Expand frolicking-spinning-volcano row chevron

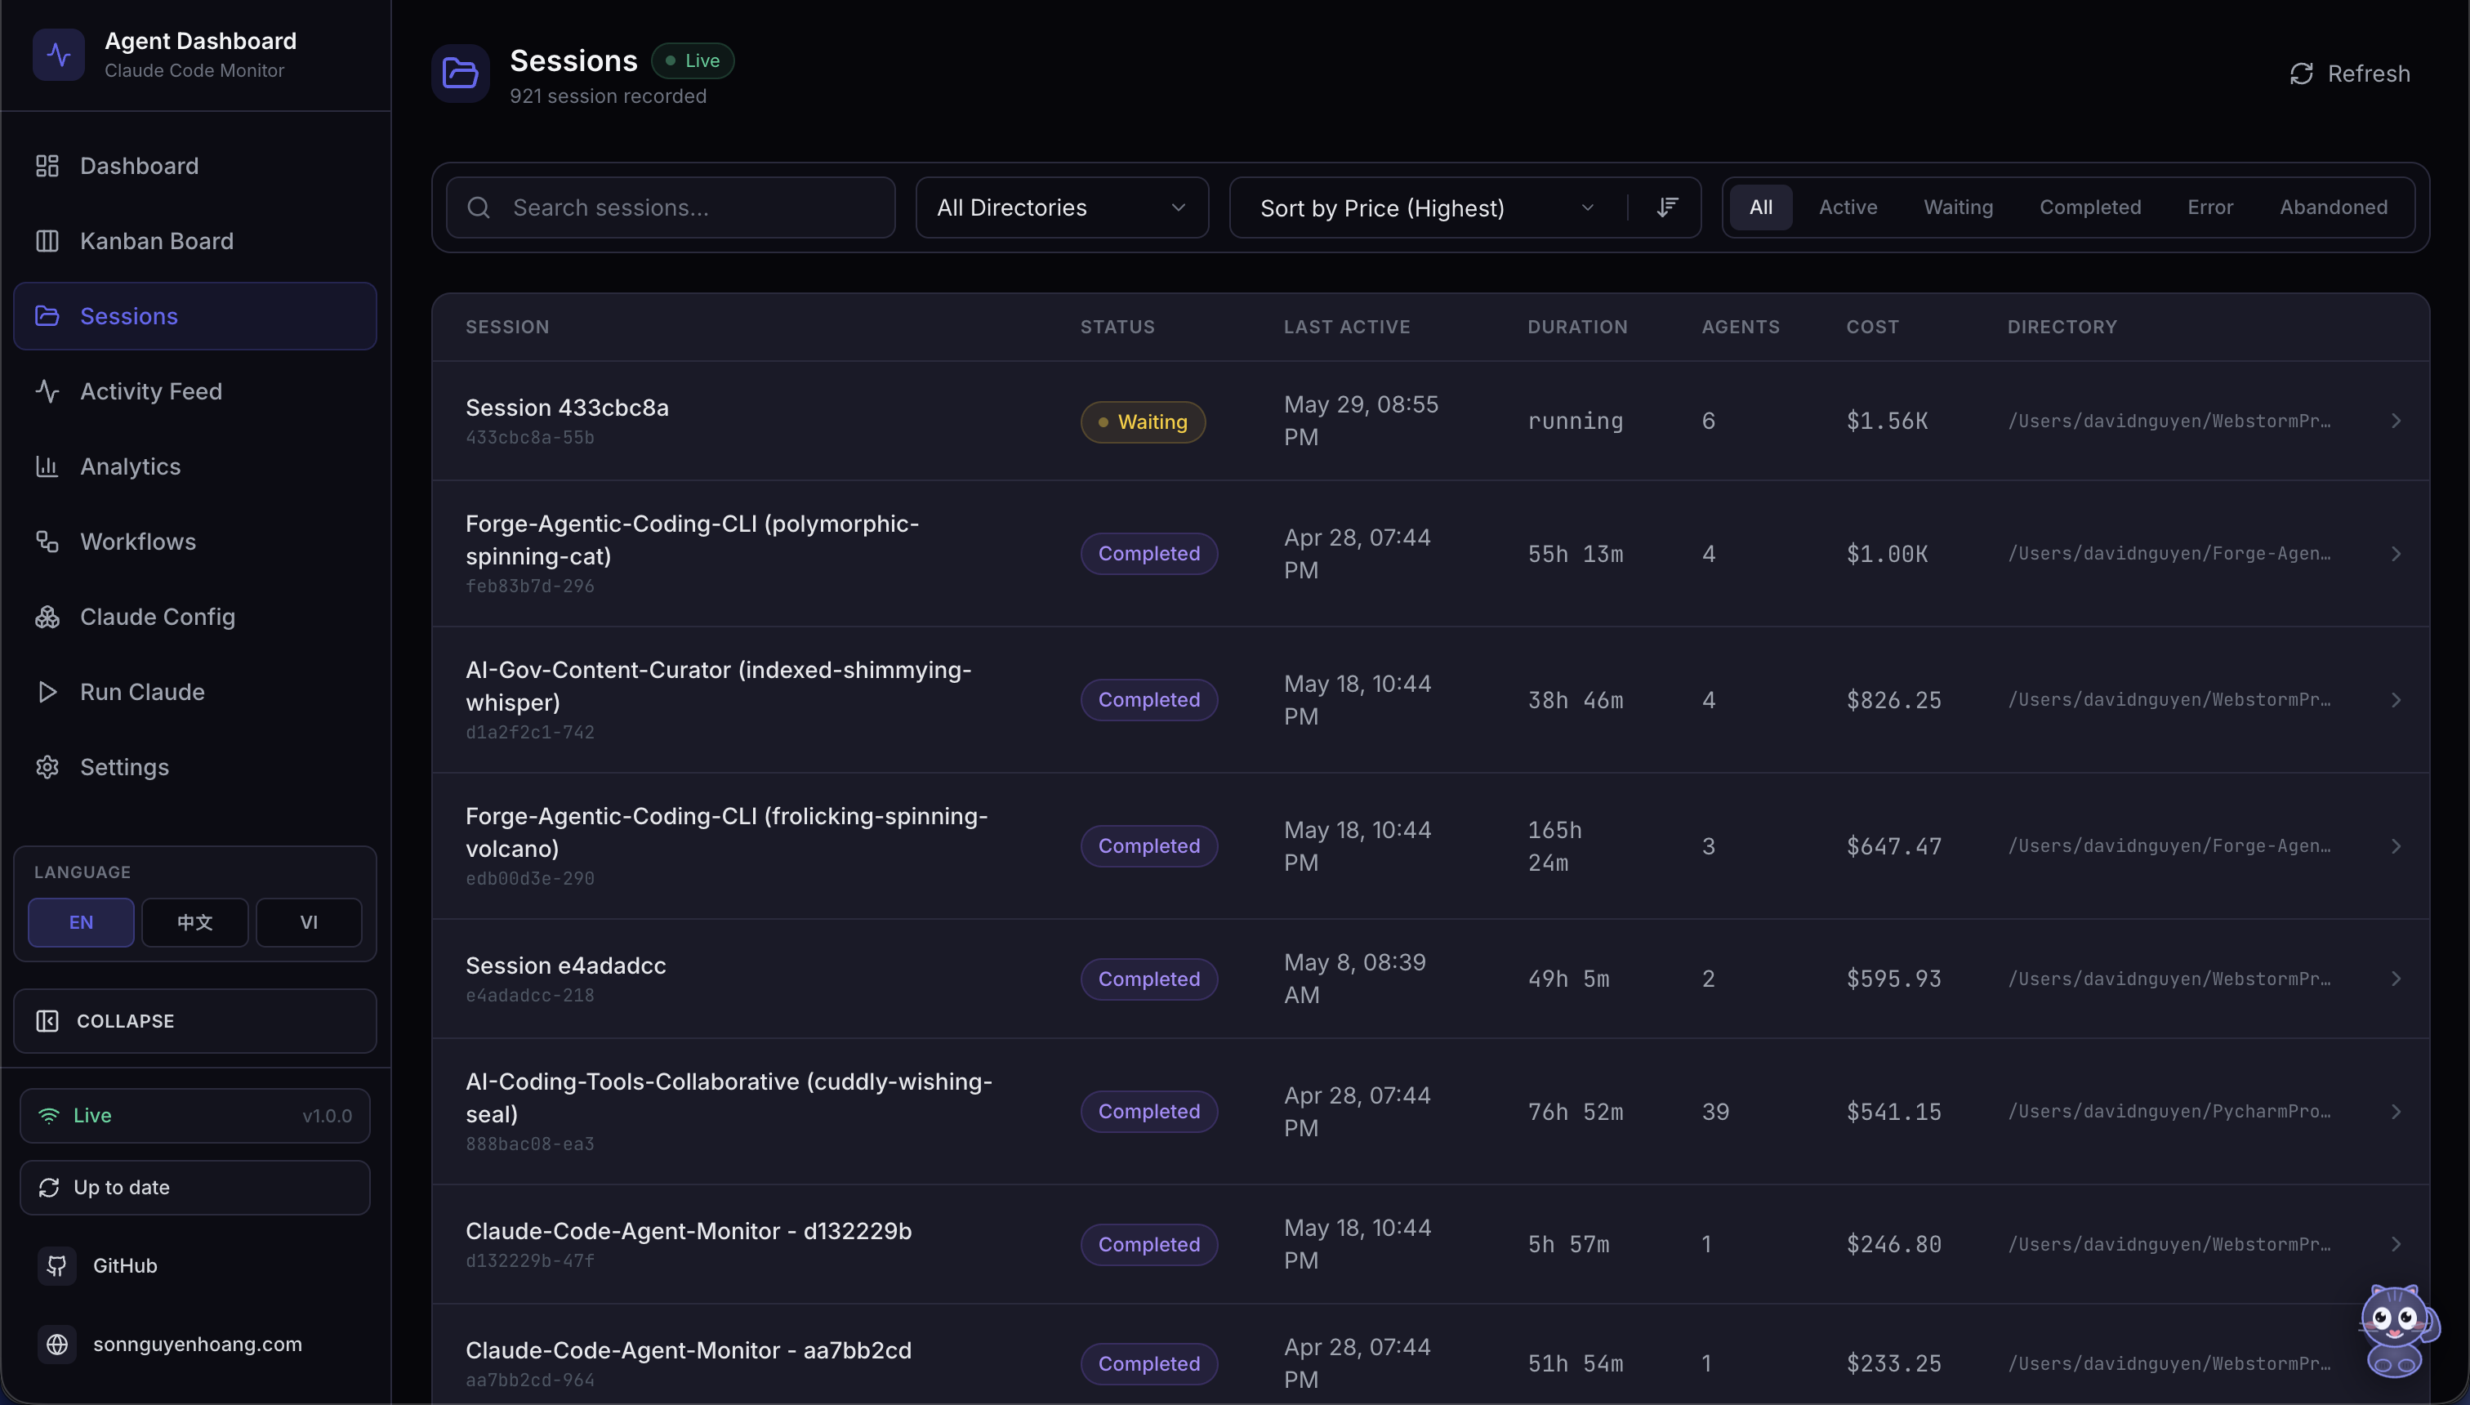pyautogui.click(x=2396, y=847)
